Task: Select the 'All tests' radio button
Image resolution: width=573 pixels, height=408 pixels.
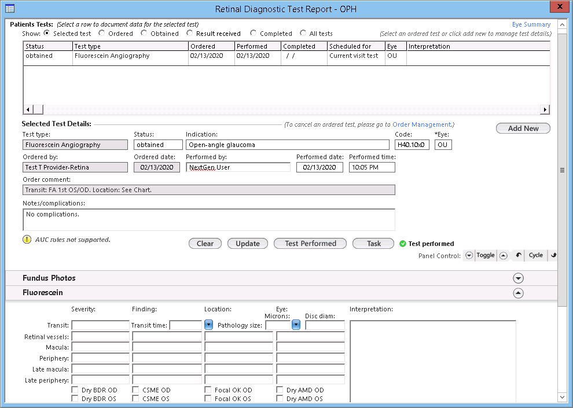Action: click(x=303, y=33)
